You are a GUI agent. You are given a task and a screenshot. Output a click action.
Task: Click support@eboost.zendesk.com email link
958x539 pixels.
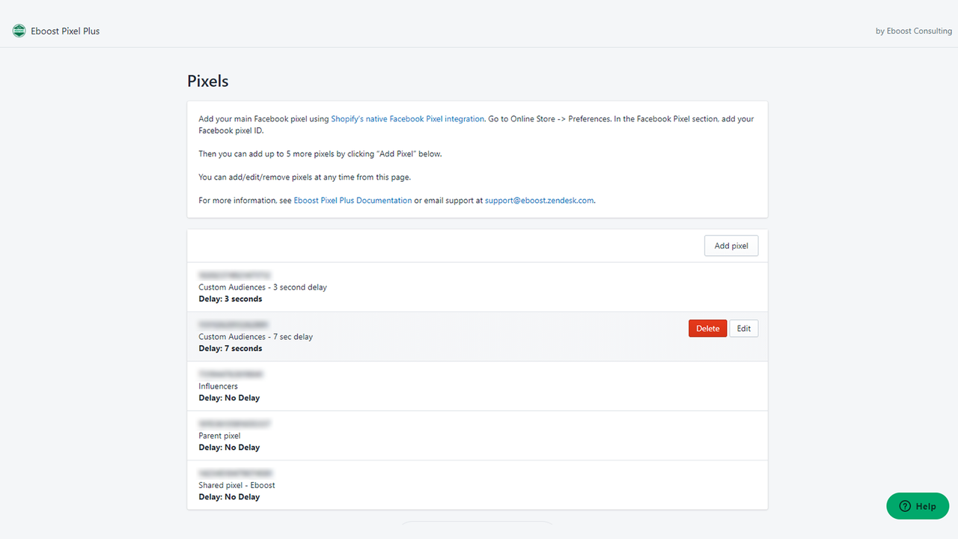[540, 201]
